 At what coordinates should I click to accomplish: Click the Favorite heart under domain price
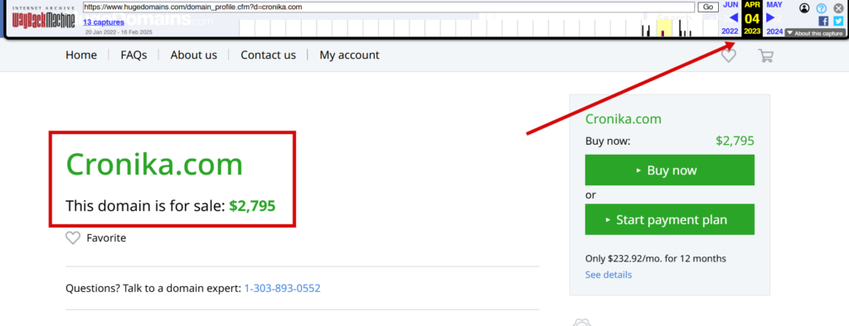tap(73, 237)
